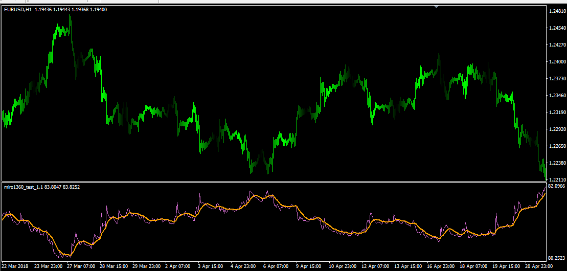Click the 27 Mar 07:00 time label
The height and width of the screenshot is (271, 567).
point(81,266)
